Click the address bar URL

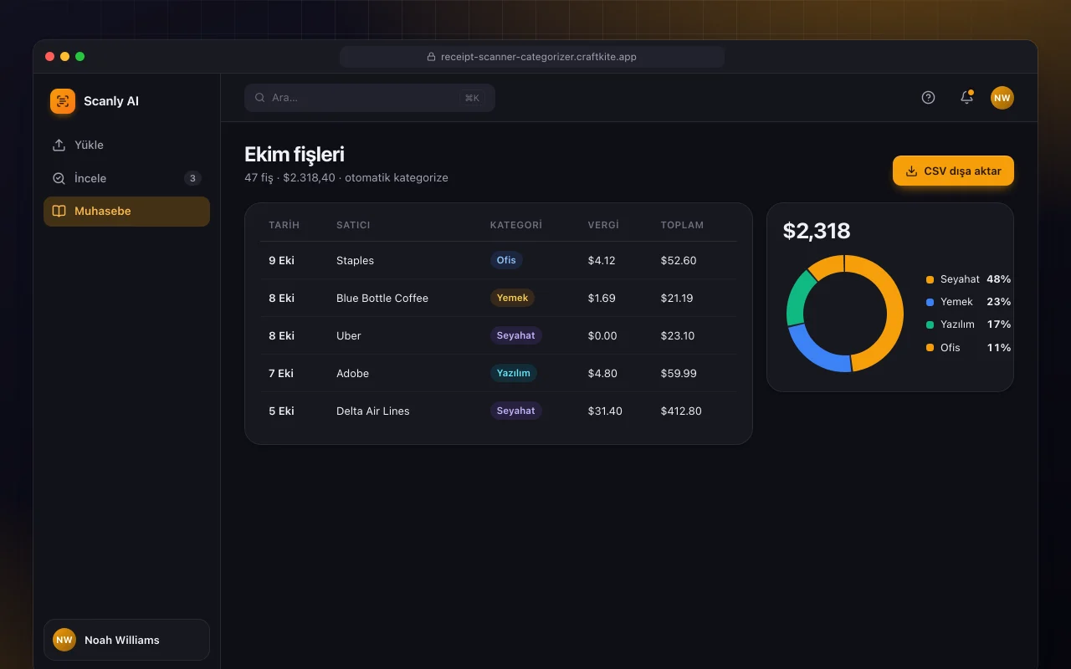532,57
